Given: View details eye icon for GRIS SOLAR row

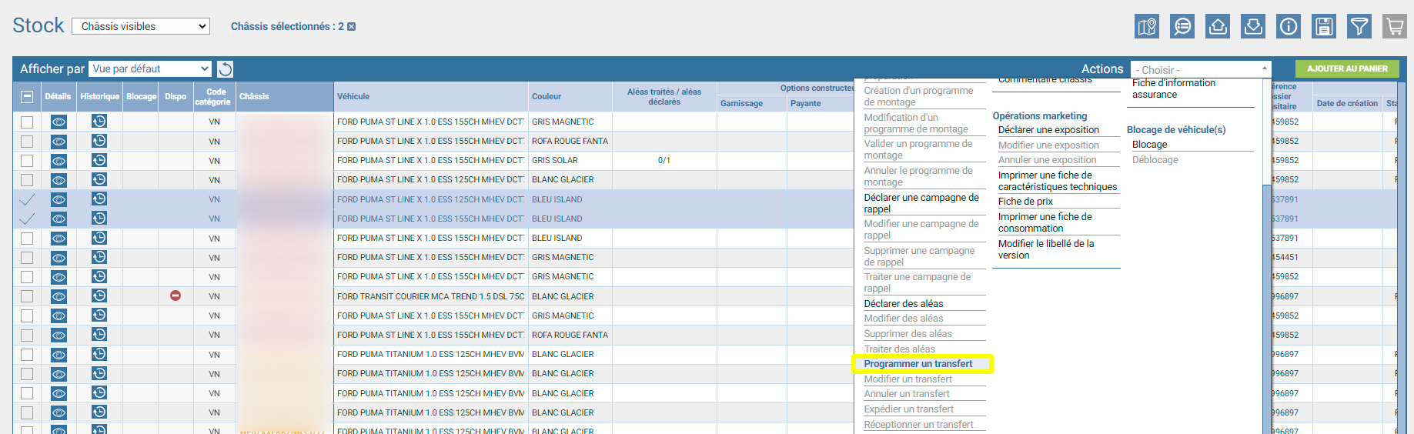Looking at the screenshot, I should [58, 161].
